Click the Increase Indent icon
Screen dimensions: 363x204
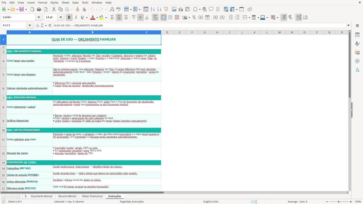coord(231,18)
